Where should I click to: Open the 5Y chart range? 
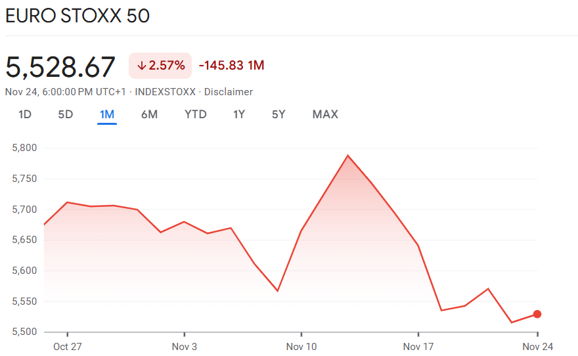coord(278,114)
